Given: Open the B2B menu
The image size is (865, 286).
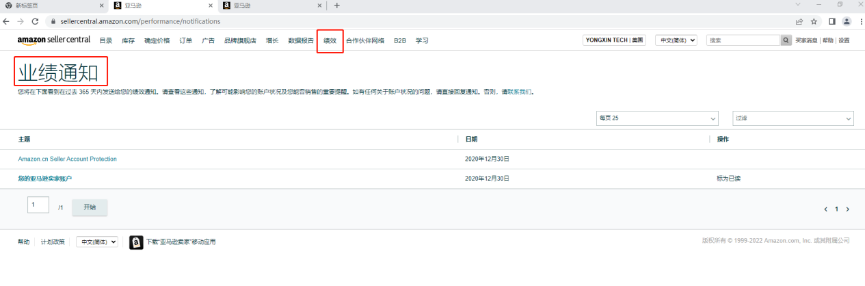Looking at the screenshot, I should [x=400, y=40].
